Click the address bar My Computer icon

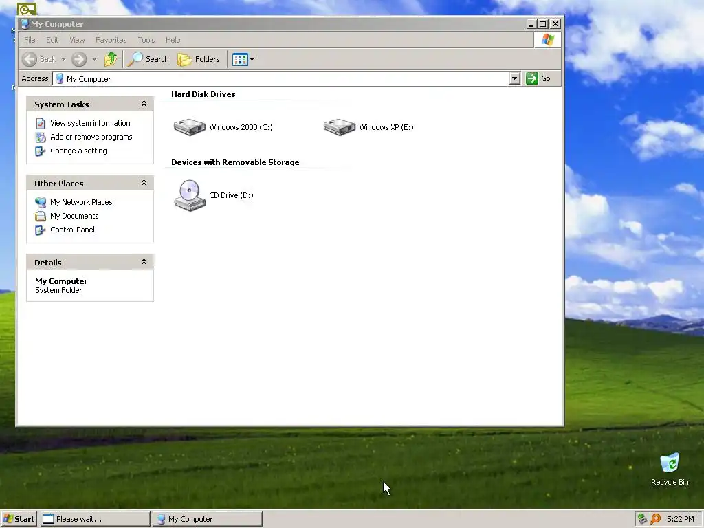[60, 78]
